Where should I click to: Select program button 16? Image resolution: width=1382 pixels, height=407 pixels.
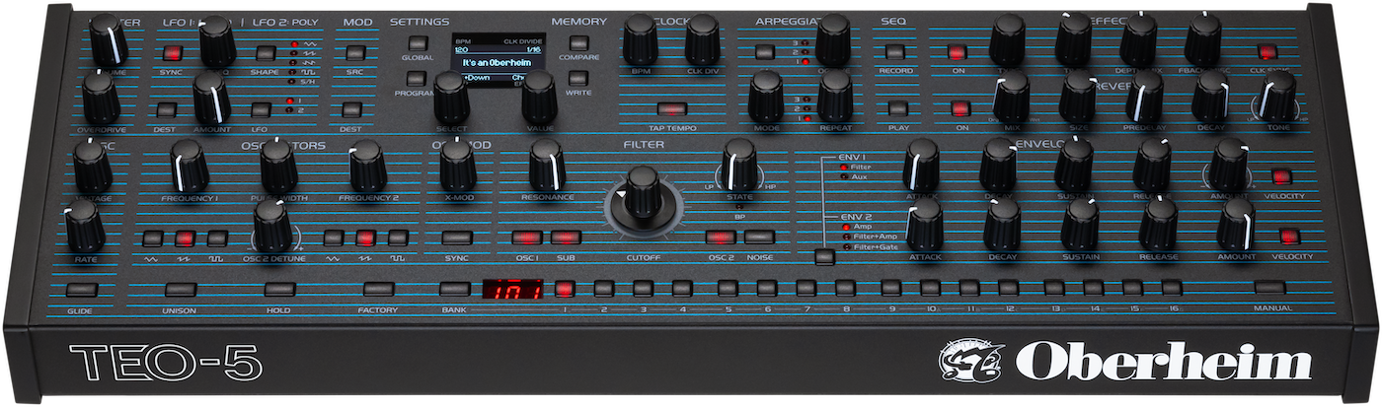coord(1172,289)
